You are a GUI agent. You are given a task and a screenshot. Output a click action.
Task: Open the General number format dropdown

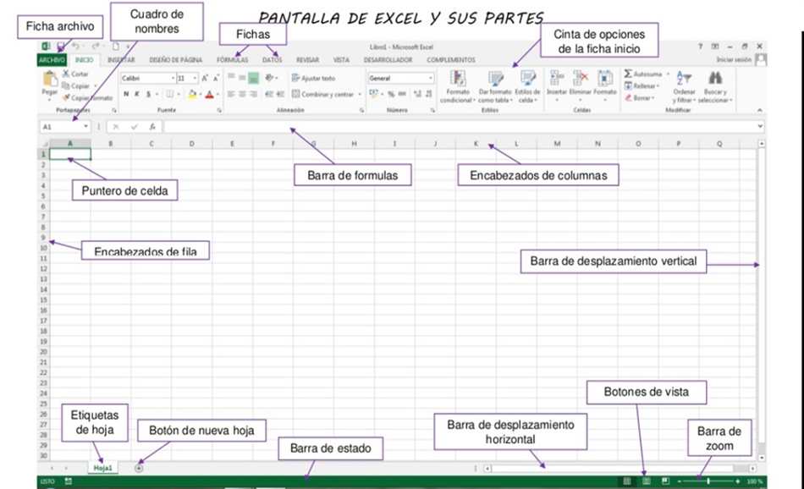(430, 78)
